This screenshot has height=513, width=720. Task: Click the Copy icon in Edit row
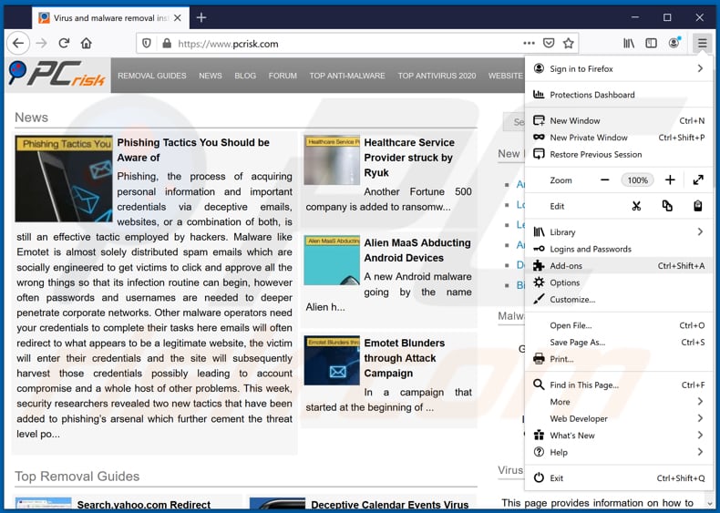(x=667, y=206)
